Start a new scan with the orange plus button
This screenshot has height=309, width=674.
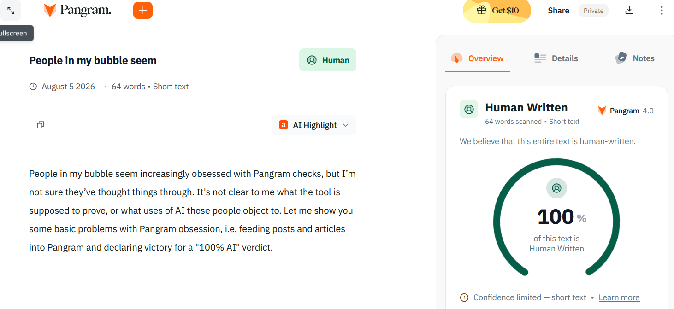point(143,10)
